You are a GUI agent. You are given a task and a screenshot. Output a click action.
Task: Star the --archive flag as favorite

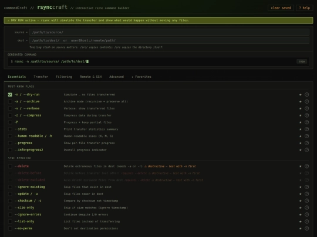coord(300,102)
